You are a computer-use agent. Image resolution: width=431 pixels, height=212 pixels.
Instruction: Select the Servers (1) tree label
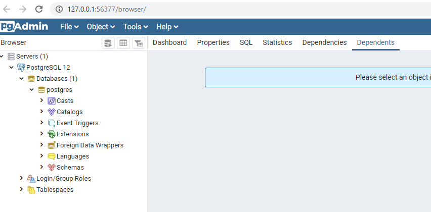(32, 57)
